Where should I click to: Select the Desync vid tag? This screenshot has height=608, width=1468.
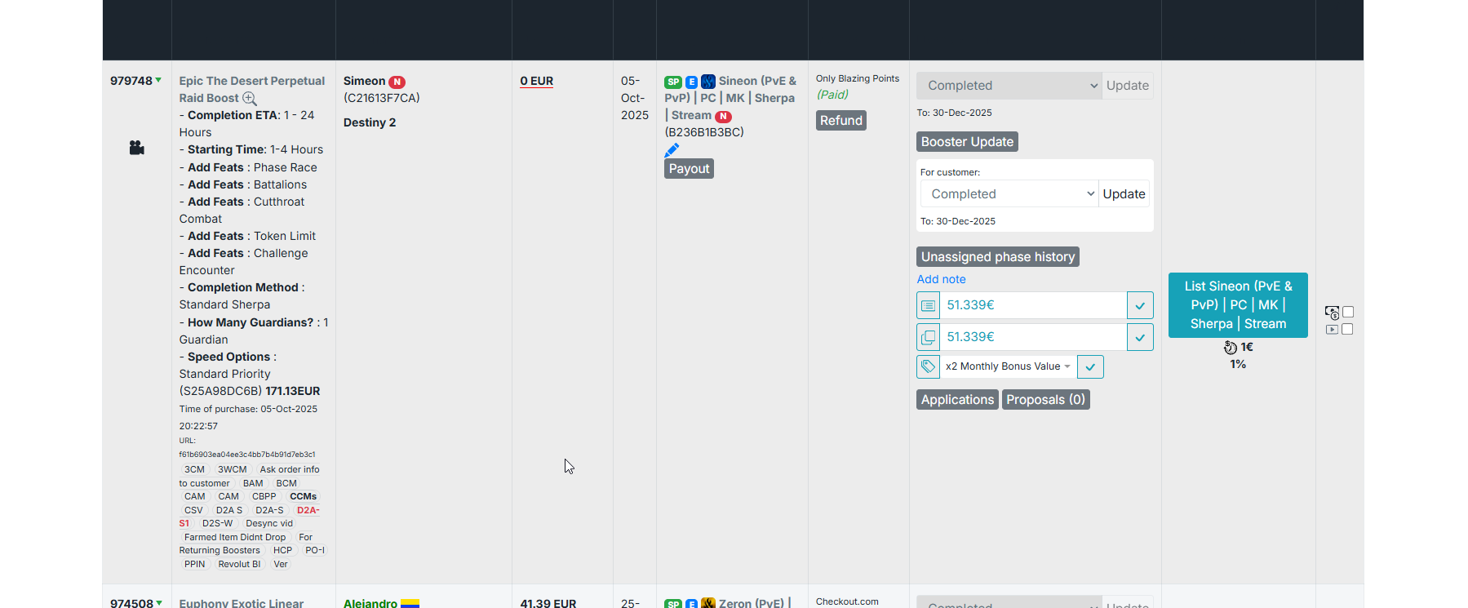point(269,524)
